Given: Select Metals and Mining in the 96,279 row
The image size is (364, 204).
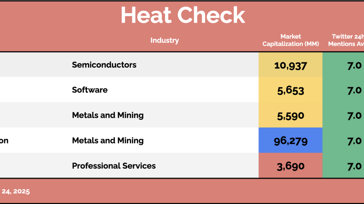Looking at the screenshot, I should click(108, 141).
